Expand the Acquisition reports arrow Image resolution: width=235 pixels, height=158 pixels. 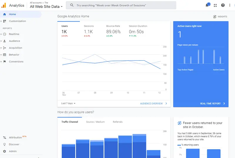click(1, 48)
